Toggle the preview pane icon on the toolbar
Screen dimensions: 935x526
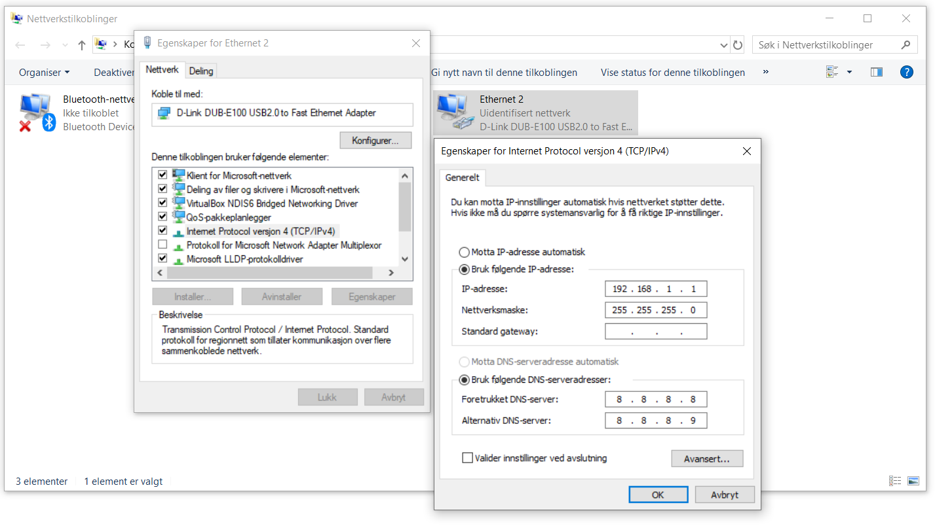click(x=877, y=72)
